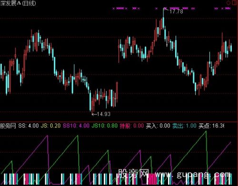Click the JS: 0.20 indicator value
238x186 pixels.
point(50,126)
